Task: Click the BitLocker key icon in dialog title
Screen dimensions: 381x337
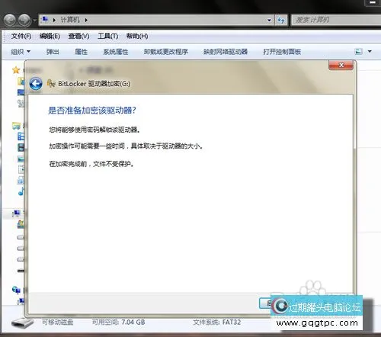Action: tap(51, 83)
